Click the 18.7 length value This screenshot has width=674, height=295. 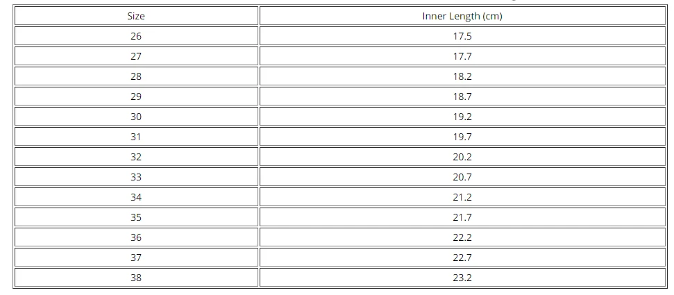click(462, 96)
